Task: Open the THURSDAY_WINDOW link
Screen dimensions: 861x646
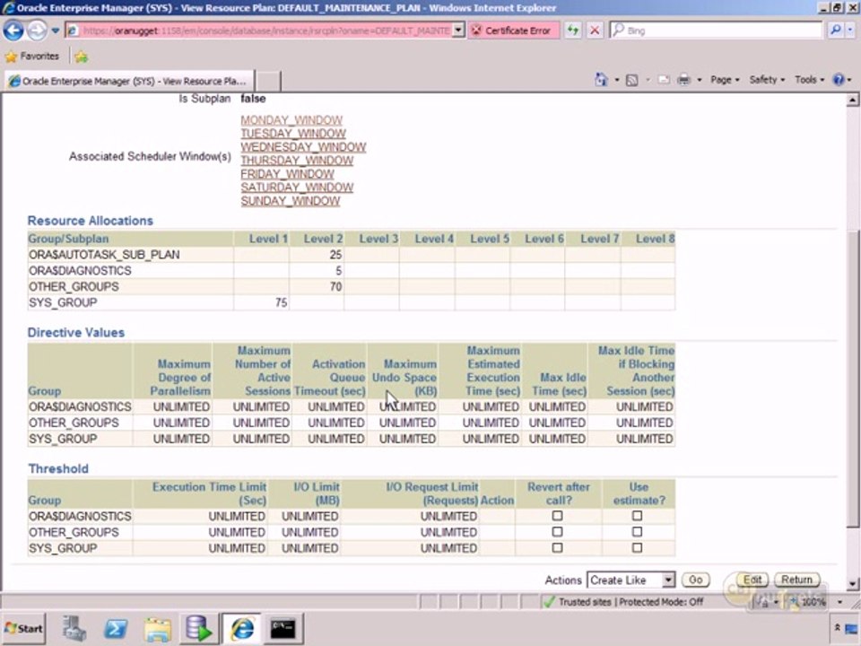Action: click(x=297, y=161)
